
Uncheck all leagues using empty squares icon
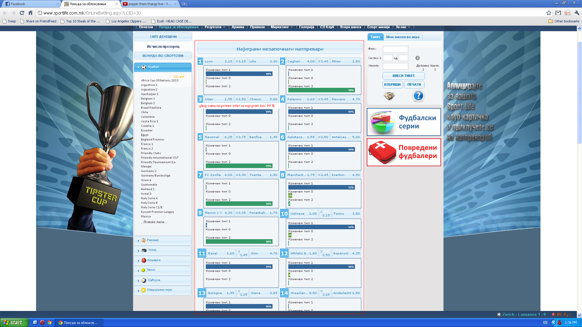(x=176, y=77)
